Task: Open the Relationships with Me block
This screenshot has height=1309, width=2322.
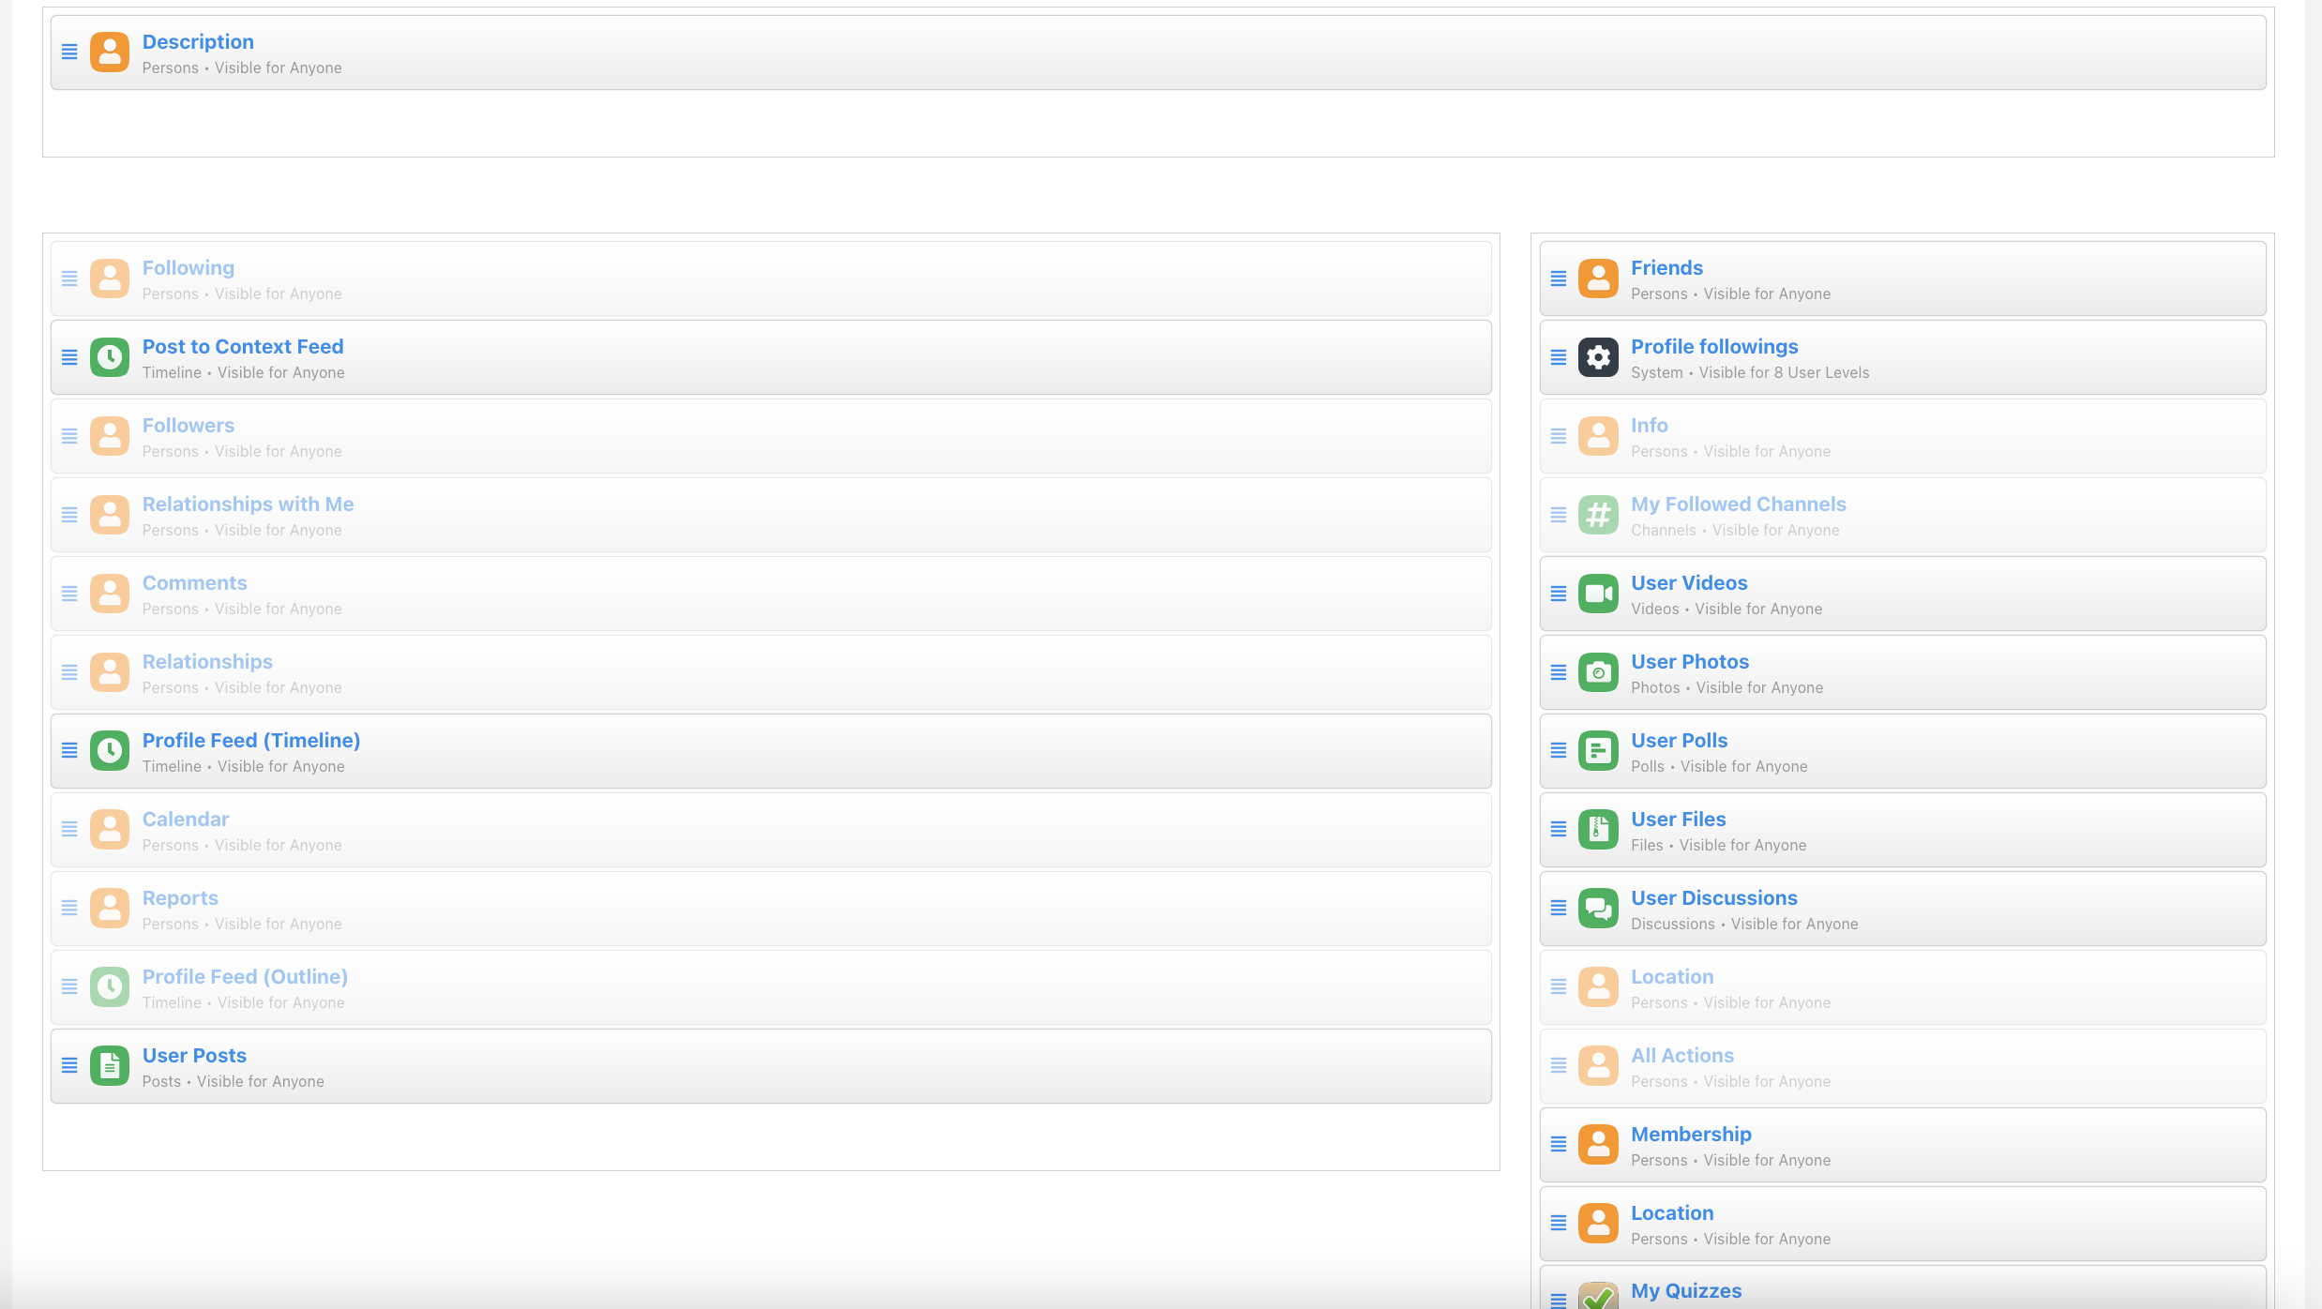Action: click(248, 504)
